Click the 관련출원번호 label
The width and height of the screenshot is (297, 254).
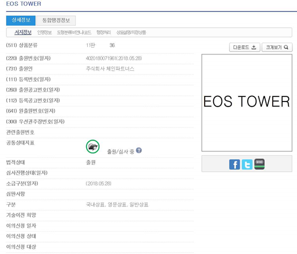(20, 132)
